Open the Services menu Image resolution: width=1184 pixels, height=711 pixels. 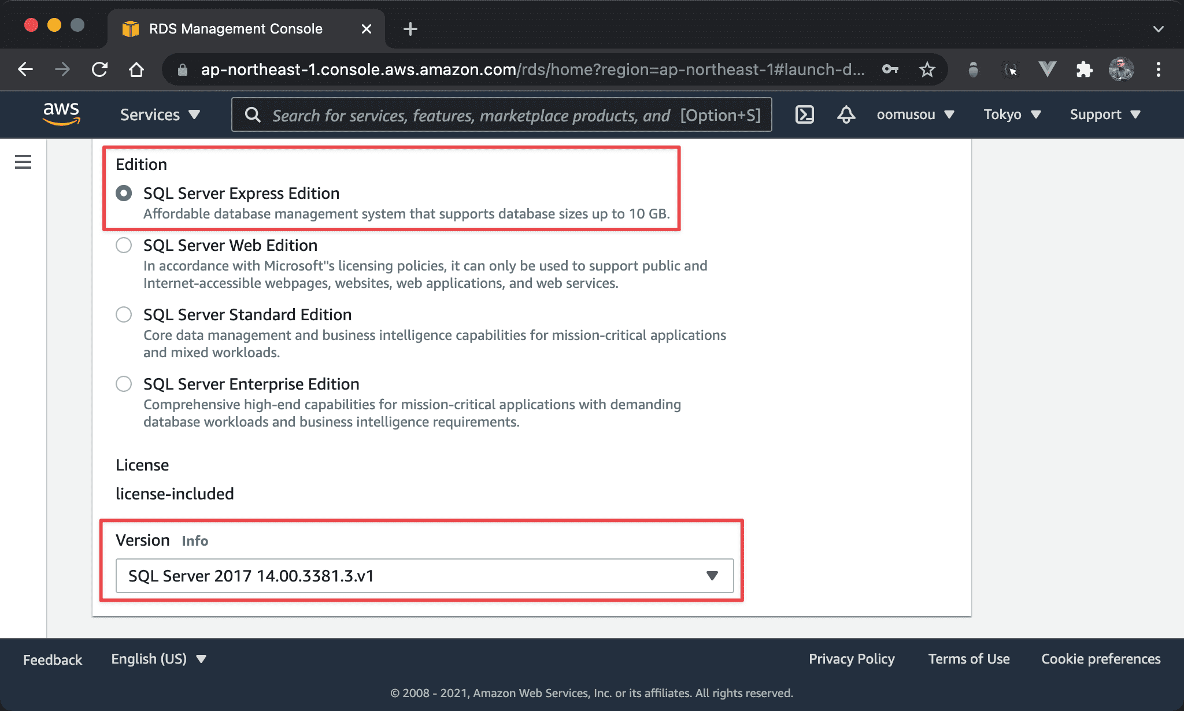pyautogui.click(x=160, y=114)
